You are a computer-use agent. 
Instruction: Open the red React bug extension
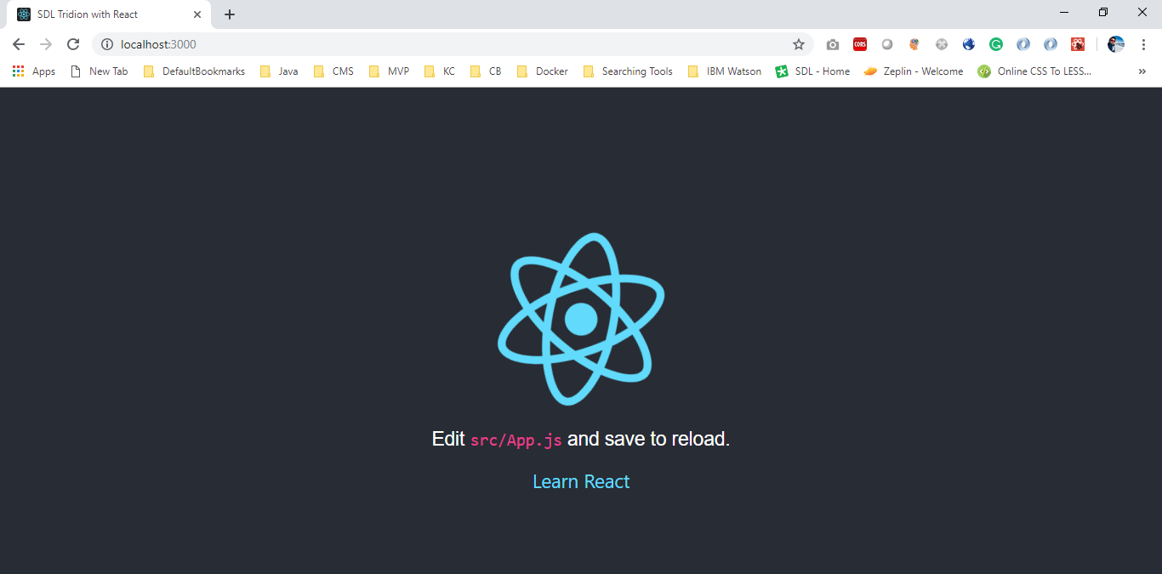(x=1078, y=44)
